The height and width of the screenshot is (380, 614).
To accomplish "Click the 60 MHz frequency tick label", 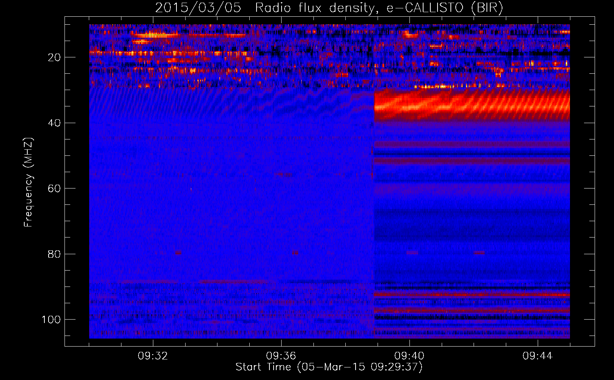I will 54,188.
